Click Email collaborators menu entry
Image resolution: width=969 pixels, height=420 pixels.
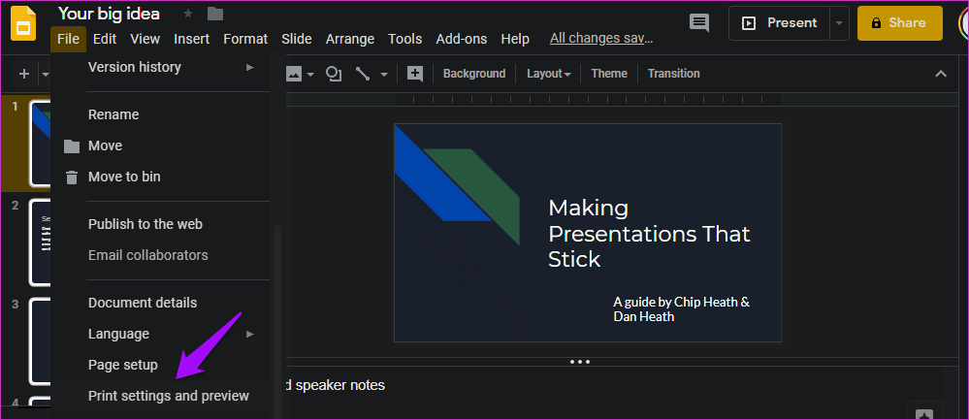tap(161, 255)
